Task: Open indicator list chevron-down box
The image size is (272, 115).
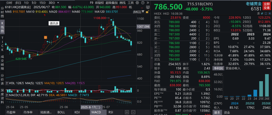Action: pyautogui.click(x=133, y=112)
